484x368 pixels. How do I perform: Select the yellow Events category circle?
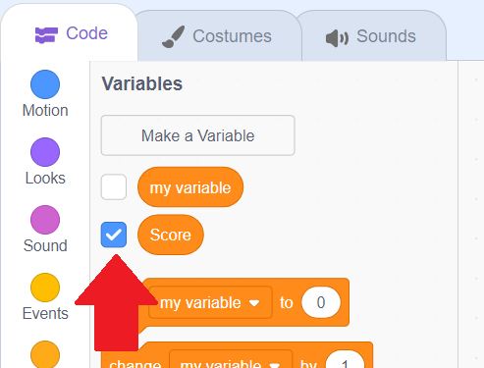pyautogui.click(x=45, y=288)
